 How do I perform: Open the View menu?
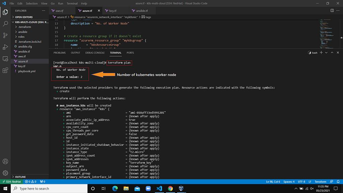click(x=44, y=3)
